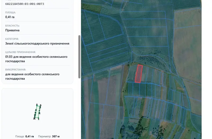The width and height of the screenshot is (212, 139).
Task: Click the bottom Площа 0,41 га value
Action: coord(29,136)
